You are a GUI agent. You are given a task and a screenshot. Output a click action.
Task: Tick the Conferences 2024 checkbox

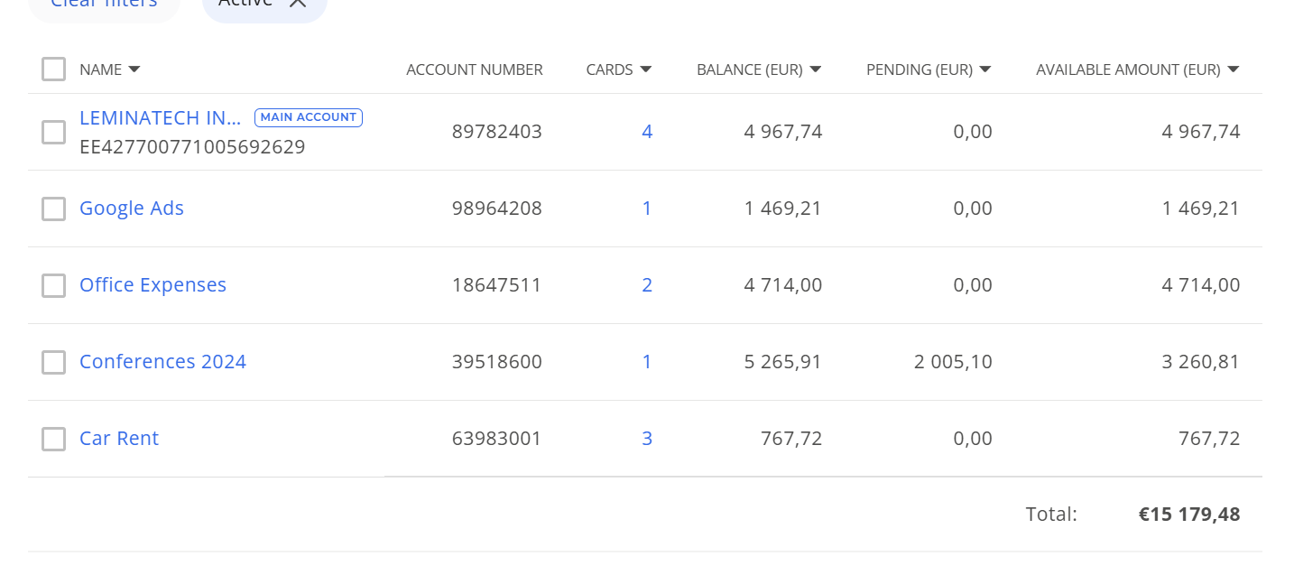point(54,363)
